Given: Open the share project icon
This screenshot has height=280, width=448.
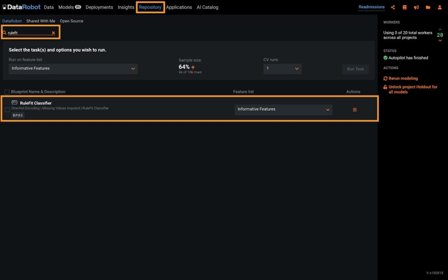Looking at the screenshot, I should point(393,7).
